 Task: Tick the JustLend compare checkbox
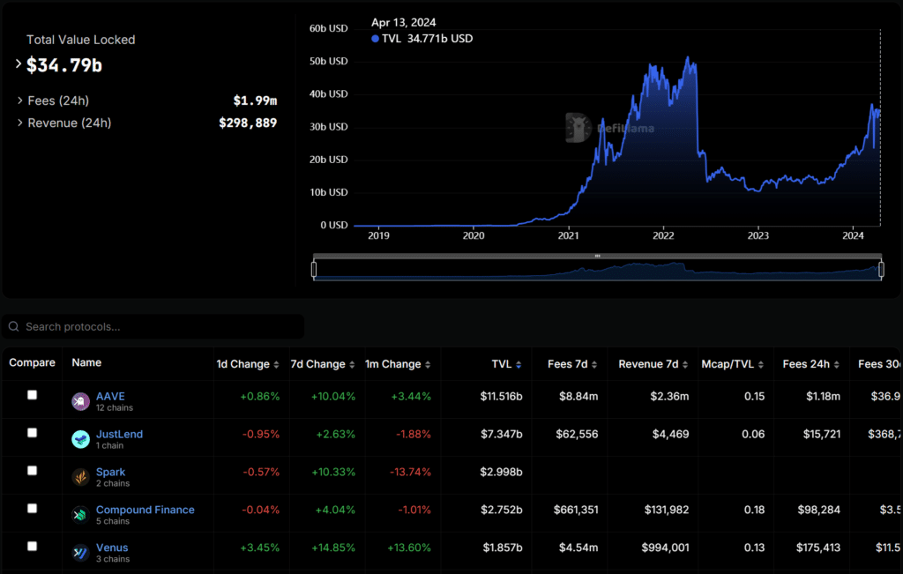coord(33,433)
